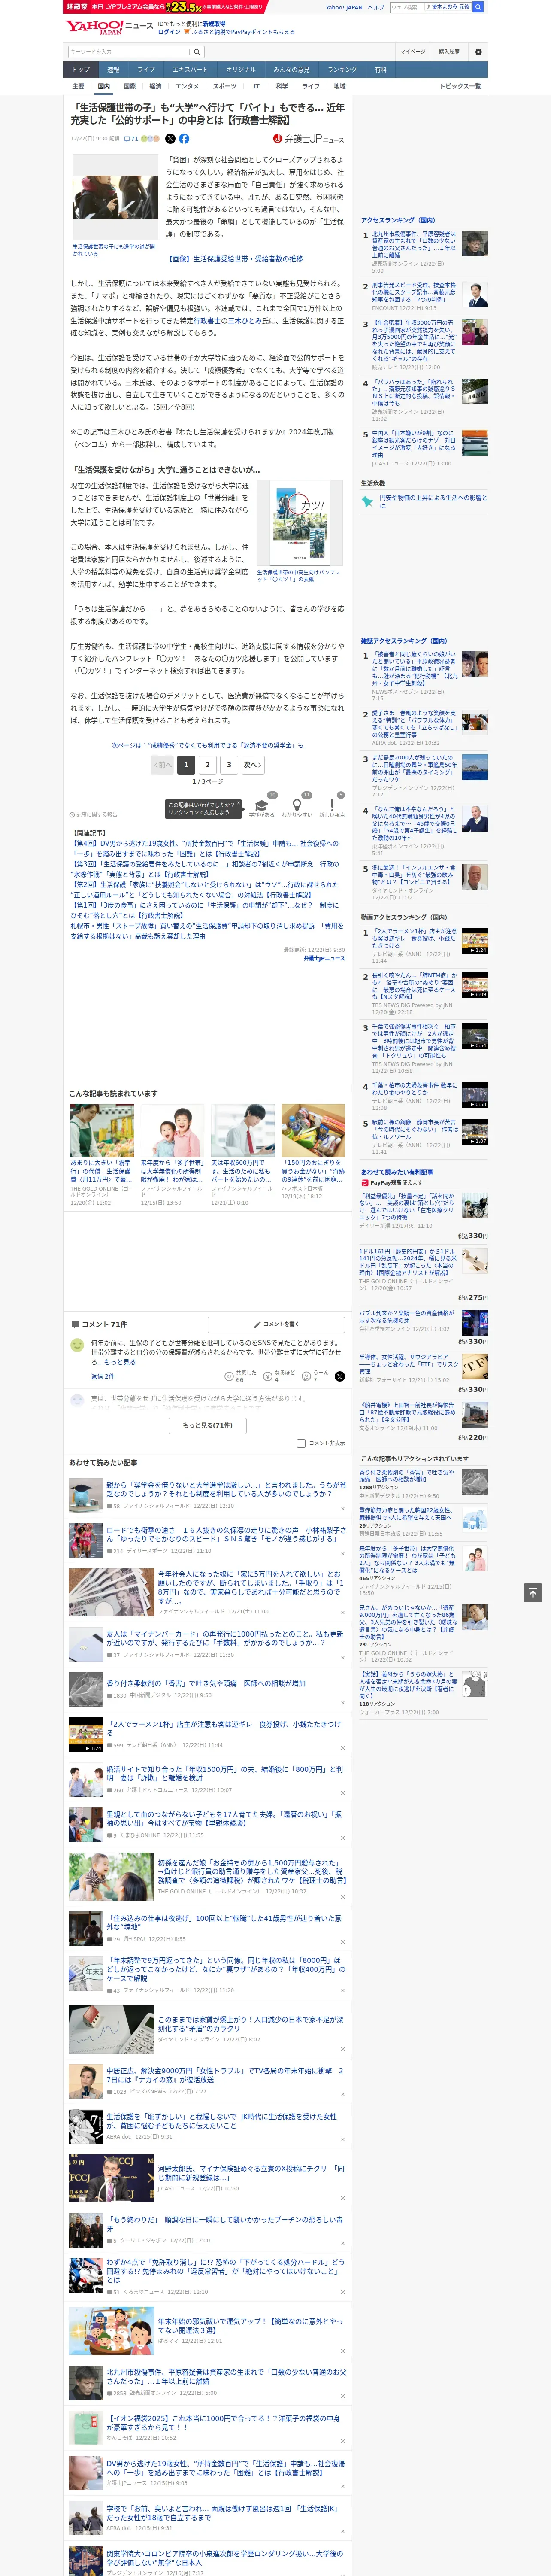Screen dimensions: 551x2576
Task: Click the blue search magnifier button at top
Action: (478, 7)
